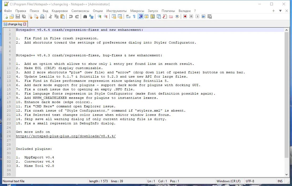This screenshot has width=292, height=186.
Task: Save the current file icon
Action: tap(18, 16)
